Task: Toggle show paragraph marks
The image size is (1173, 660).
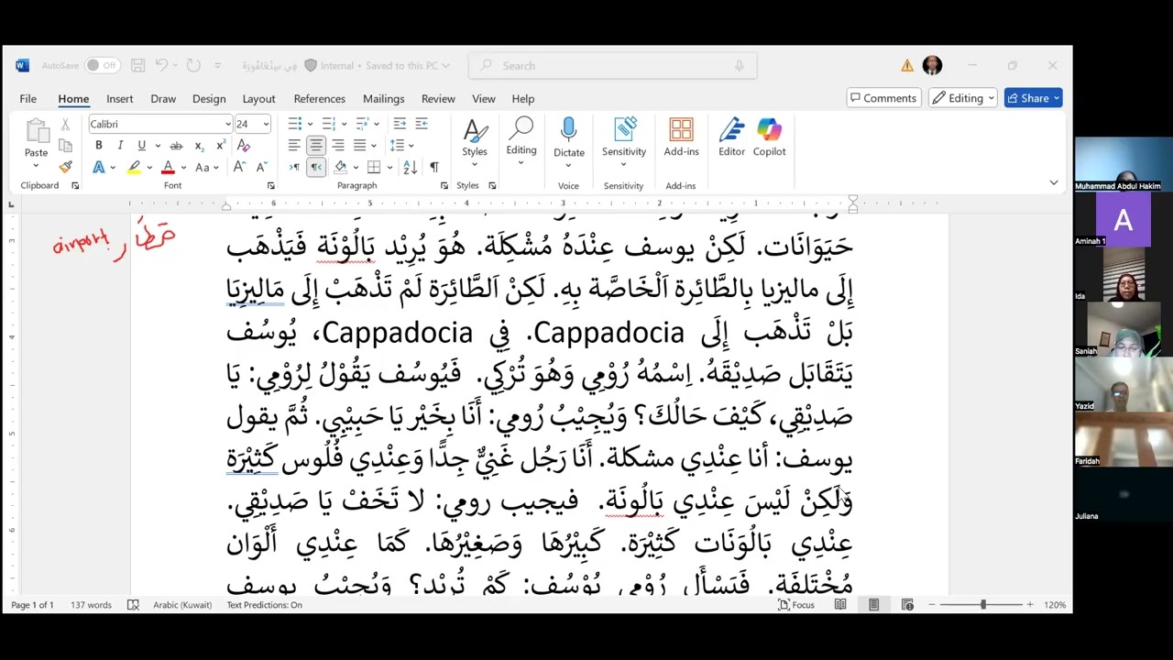Action: [x=433, y=167]
